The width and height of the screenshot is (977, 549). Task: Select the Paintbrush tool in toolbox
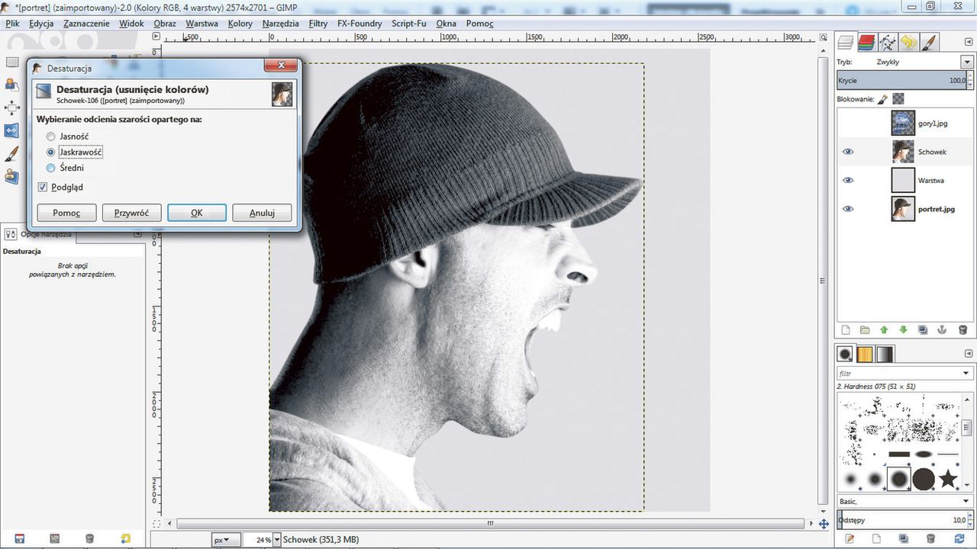(x=11, y=154)
